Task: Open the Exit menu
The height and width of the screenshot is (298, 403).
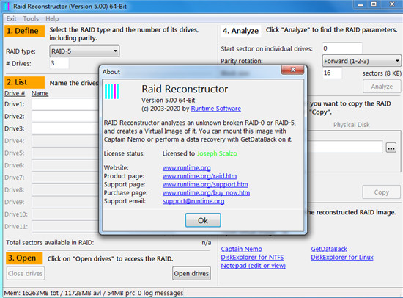Action: pyautogui.click(x=11, y=18)
